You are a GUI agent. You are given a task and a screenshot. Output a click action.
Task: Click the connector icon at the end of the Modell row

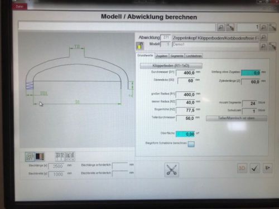pos(272,46)
